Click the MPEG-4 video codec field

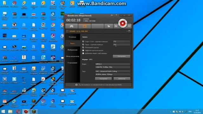[113, 64]
